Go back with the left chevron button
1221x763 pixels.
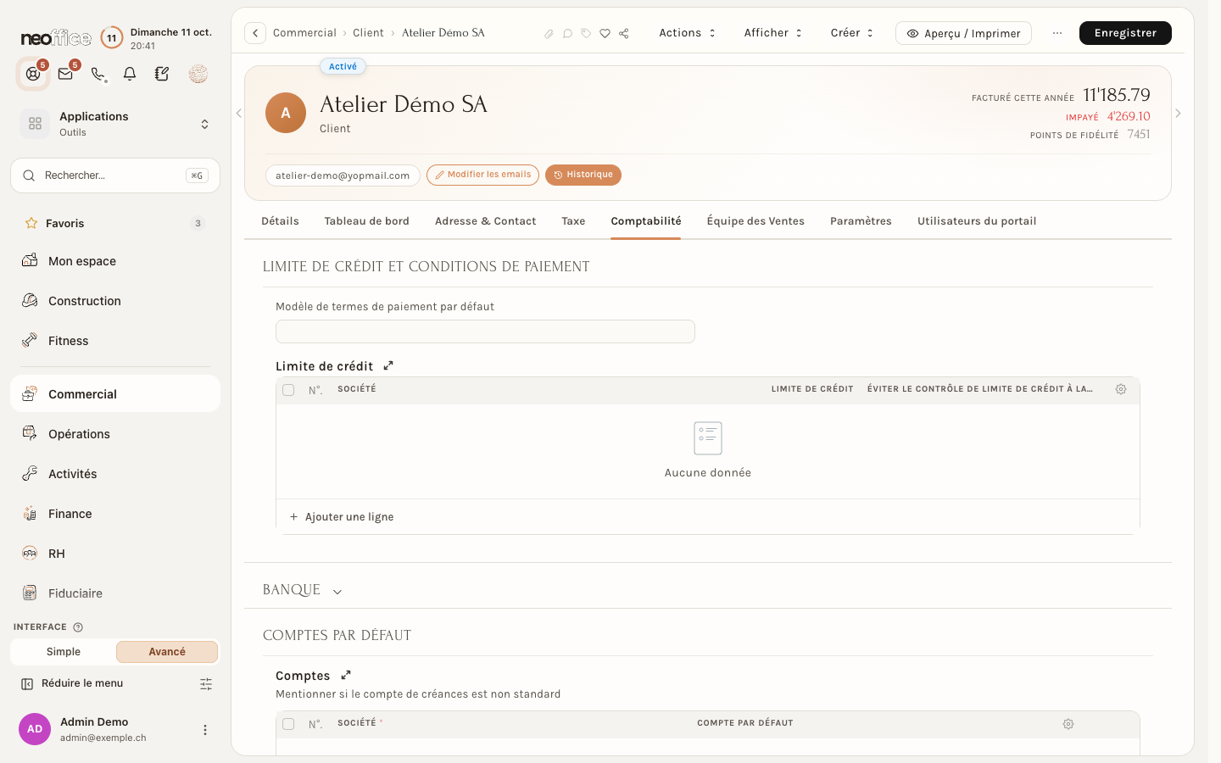click(255, 33)
